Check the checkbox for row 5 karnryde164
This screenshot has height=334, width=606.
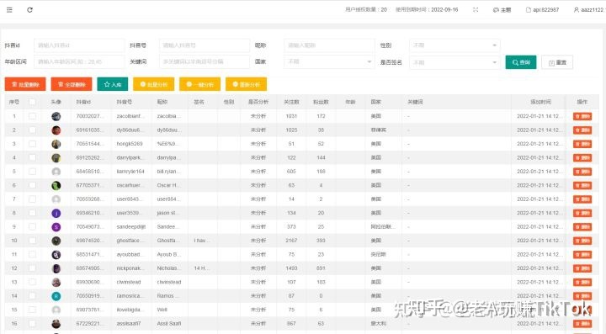(33, 172)
